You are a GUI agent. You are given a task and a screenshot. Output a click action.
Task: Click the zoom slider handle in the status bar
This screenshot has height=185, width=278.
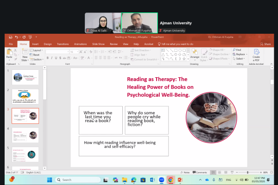[248, 172]
